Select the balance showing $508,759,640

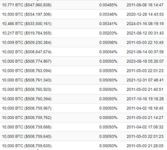(27, 136)
